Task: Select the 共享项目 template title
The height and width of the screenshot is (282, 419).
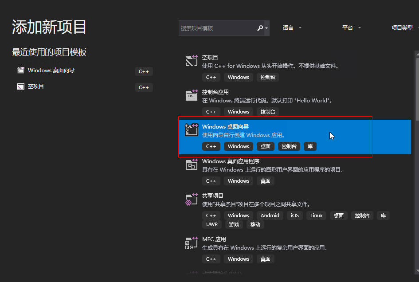Action: (212, 196)
